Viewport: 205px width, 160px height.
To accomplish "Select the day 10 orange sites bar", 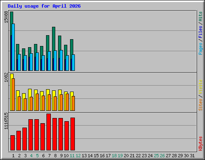I will click(67, 102).
